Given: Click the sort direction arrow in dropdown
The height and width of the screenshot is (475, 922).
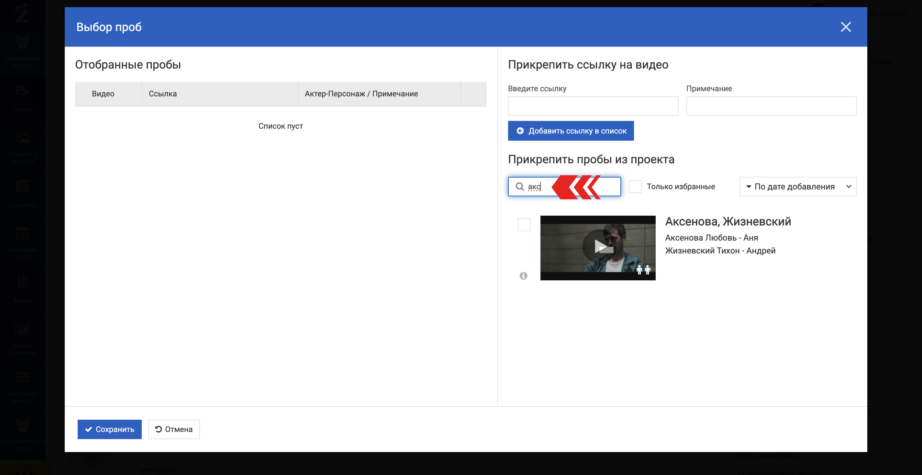Looking at the screenshot, I should (749, 186).
